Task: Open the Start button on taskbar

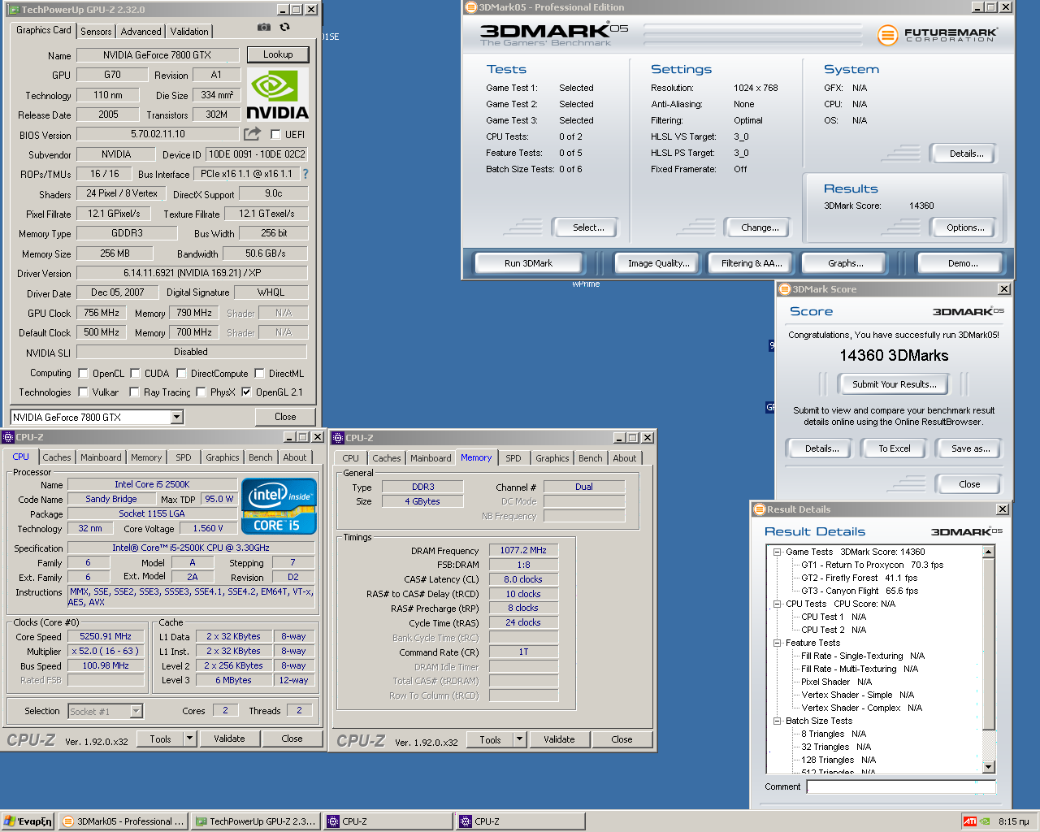Action: (x=28, y=821)
